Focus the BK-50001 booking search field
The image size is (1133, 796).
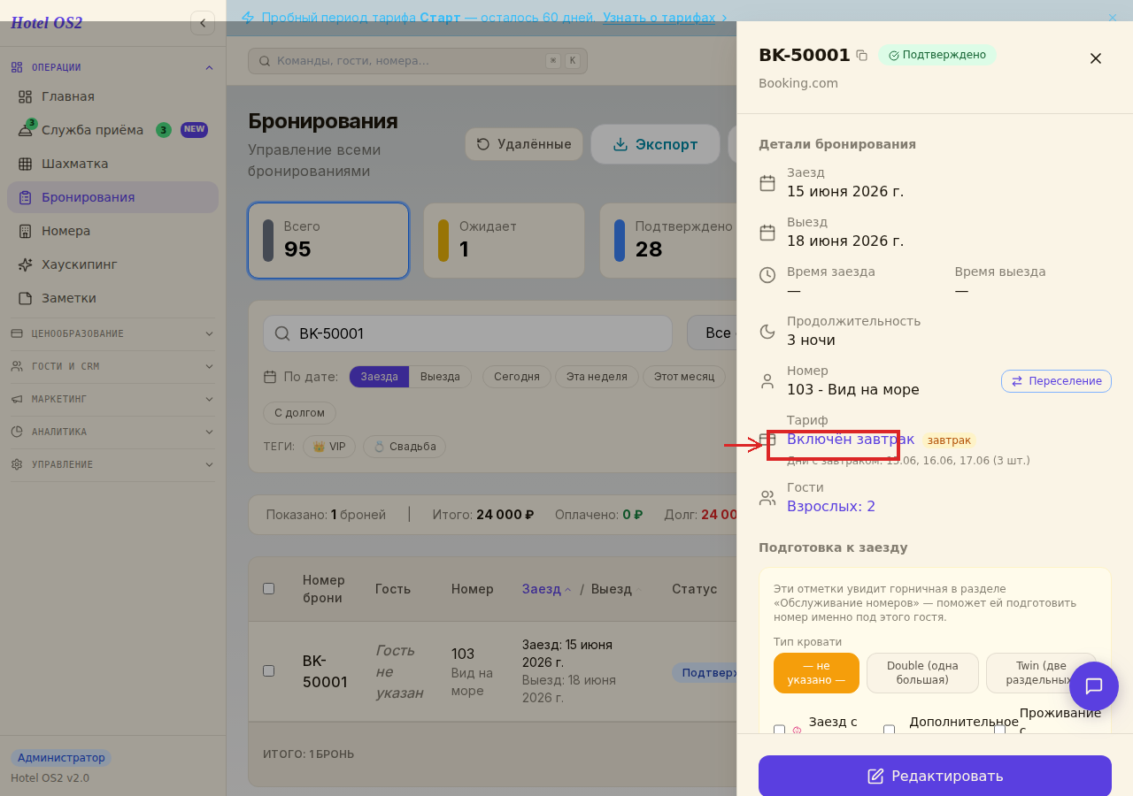coord(467,333)
